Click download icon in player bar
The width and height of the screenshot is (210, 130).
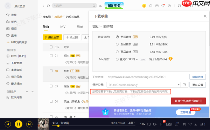point(196,124)
